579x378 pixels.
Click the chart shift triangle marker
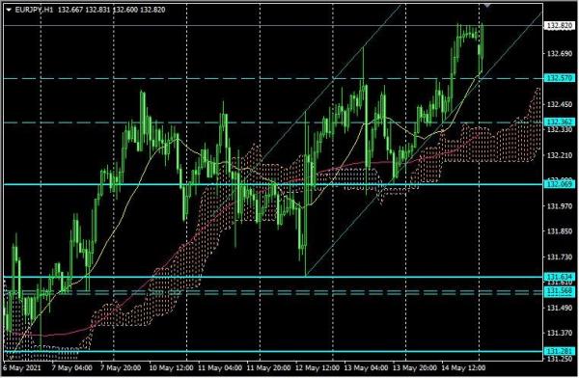click(x=487, y=5)
